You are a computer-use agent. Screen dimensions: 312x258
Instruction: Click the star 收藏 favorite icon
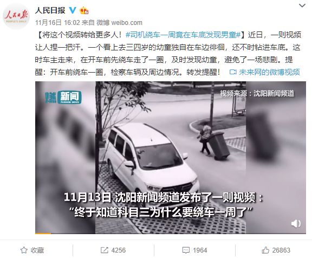click(24, 250)
